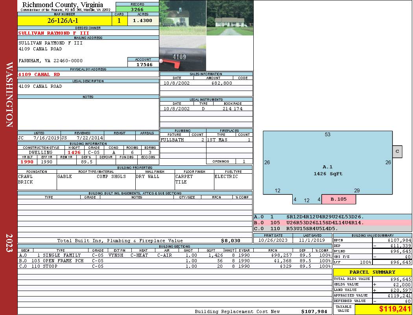The image size is (413, 315).
Task: Click the A.1 1426 SqFt sketch label
Action: coord(328,170)
